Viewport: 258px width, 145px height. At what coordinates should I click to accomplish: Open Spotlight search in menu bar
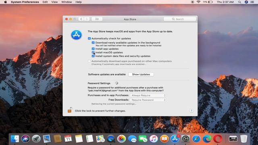point(239,2)
